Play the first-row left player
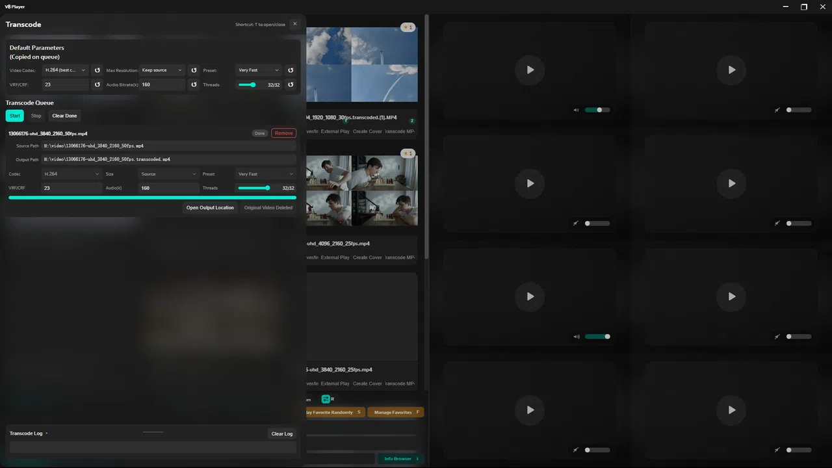The height and width of the screenshot is (468, 832). [x=530, y=70]
